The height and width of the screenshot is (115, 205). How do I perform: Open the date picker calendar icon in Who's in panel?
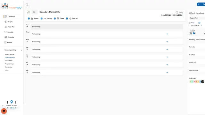click(x=199, y=23)
